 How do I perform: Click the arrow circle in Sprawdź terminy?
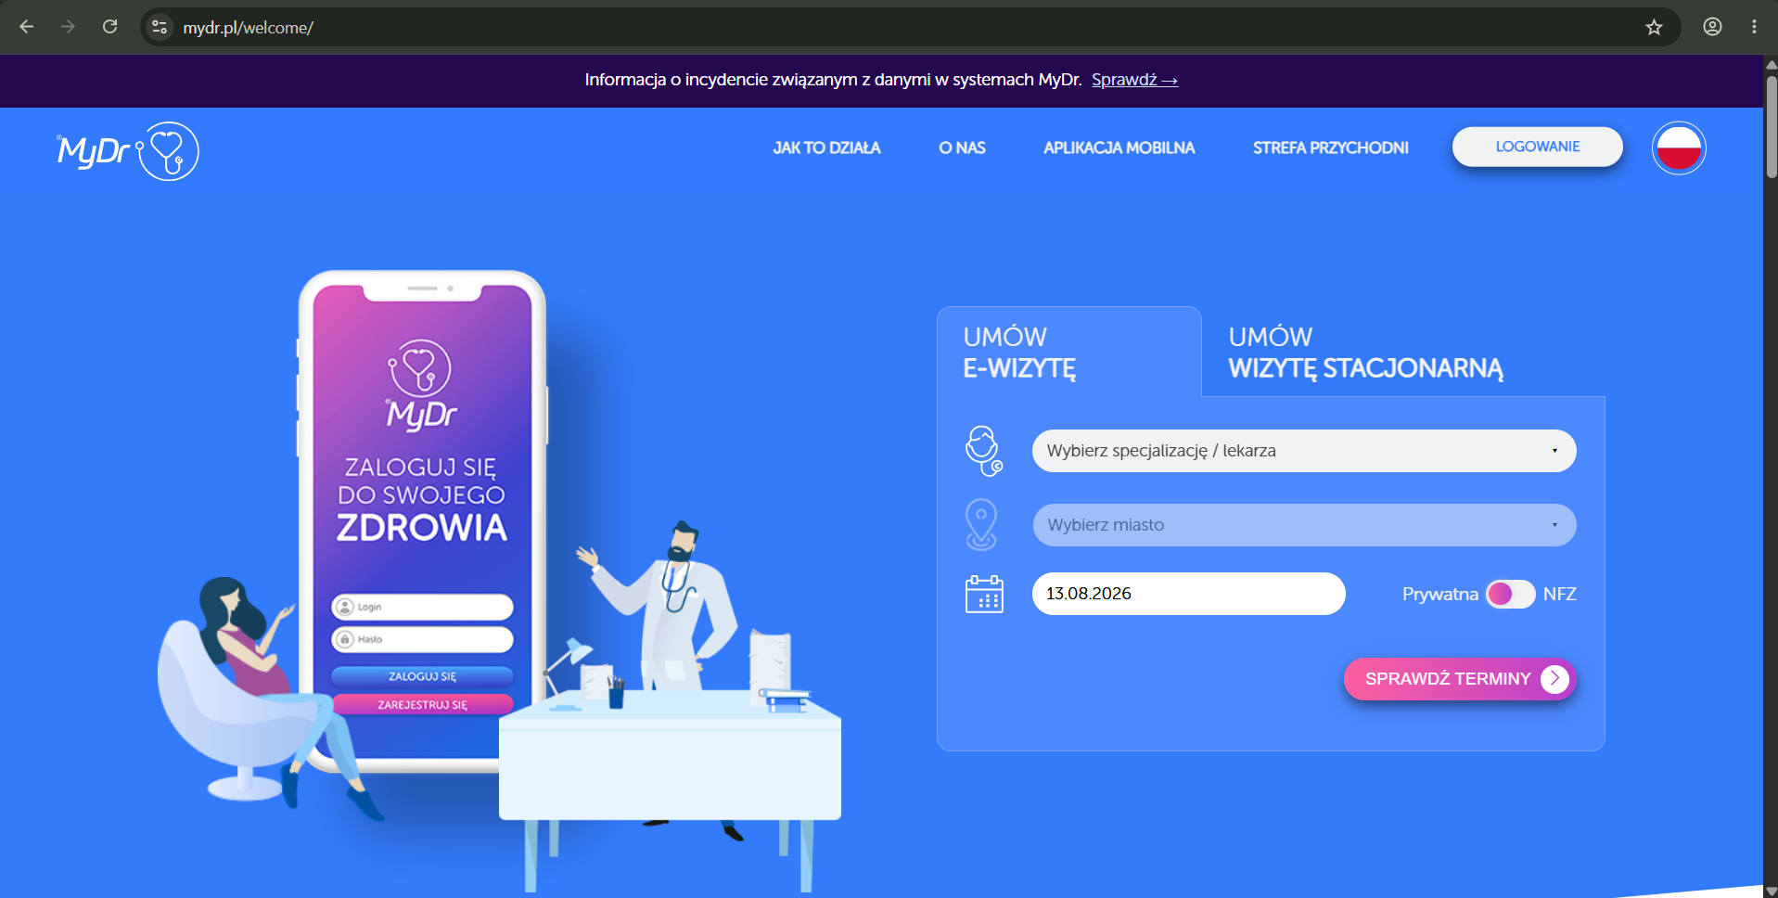click(x=1554, y=679)
